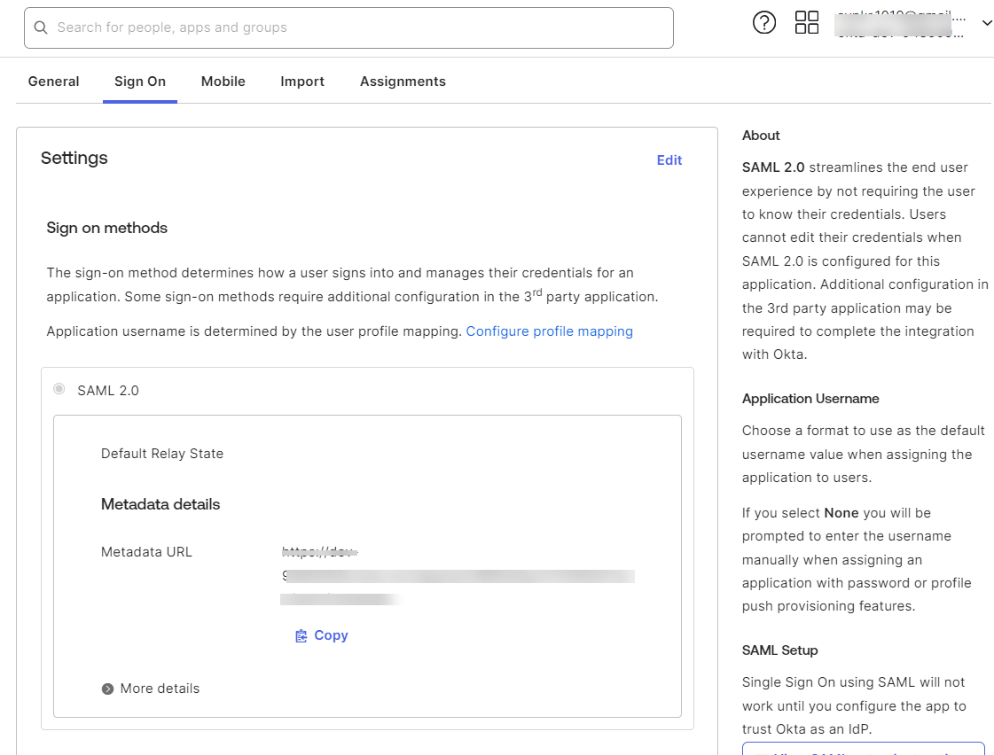Open the help question mark icon

pyautogui.click(x=763, y=23)
